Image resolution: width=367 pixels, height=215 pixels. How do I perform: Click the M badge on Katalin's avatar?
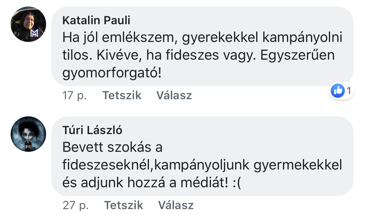coord(34,33)
